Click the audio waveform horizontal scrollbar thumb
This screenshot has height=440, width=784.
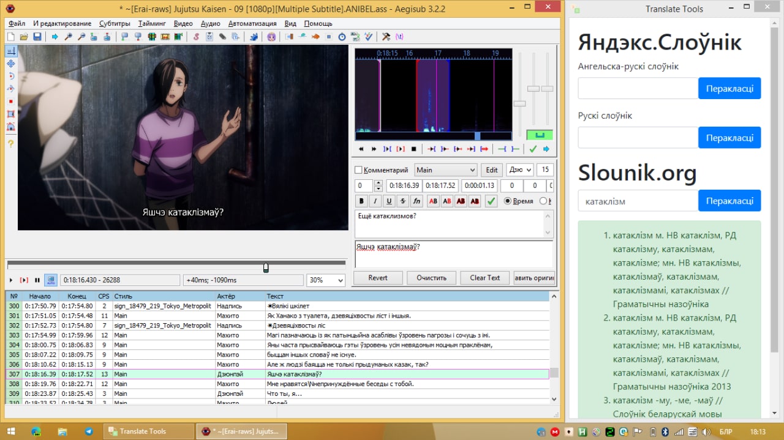coord(478,136)
